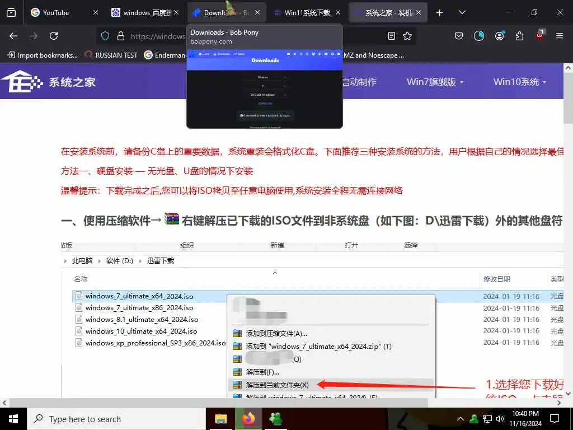Screen dimensions: 573x430
Task: Open Firefox account icon
Action: [499, 36]
